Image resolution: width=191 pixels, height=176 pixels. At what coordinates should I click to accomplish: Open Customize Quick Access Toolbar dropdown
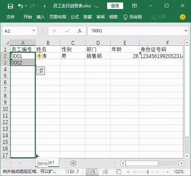click(45, 6)
